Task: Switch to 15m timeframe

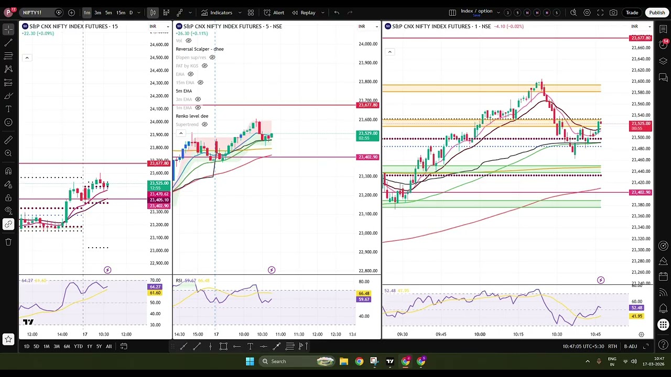Action: click(121, 13)
